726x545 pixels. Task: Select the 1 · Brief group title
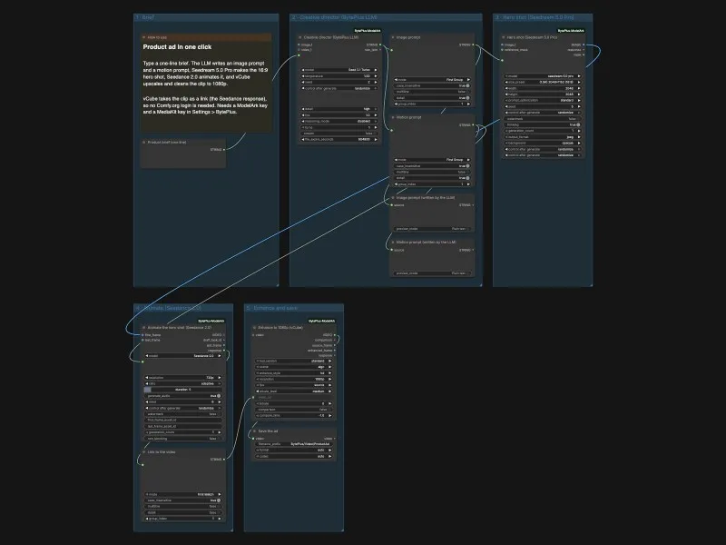point(145,17)
